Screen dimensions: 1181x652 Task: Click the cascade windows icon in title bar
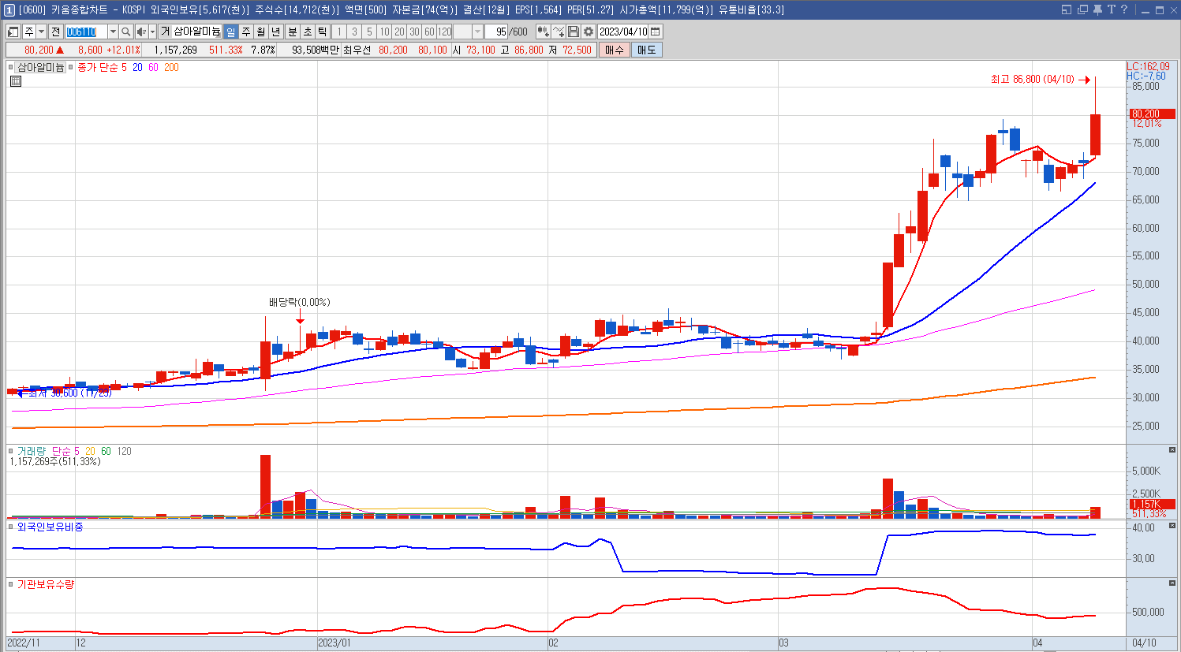point(1082,9)
